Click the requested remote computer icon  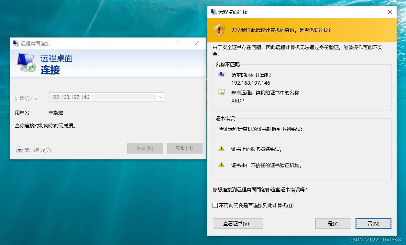(221, 75)
